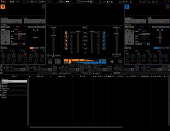Click headphone cue knob beside MAIN
The height and width of the screenshot is (131, 170).
click(53, 55)
